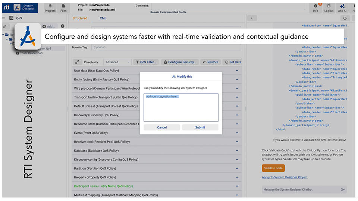The height and width of the screenshot is (201, 358).
Task: Click the orange Validate code button
Action: pos(273,168)
